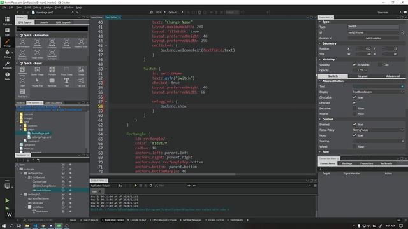Switch to the QML Imports tab
The width and height of the screenshot is (408, 229).
(64, 22)
